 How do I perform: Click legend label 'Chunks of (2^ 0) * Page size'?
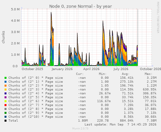coord(36,78)
